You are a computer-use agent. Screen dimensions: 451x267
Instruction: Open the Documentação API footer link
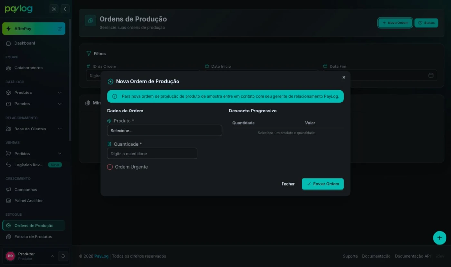click(x=413, y=256)
